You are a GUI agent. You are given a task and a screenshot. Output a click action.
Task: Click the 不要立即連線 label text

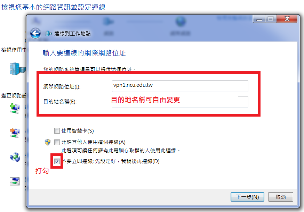click(111, 161)
